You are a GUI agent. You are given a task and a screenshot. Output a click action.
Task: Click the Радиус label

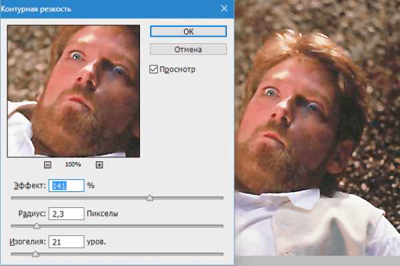tap(32, 213)
